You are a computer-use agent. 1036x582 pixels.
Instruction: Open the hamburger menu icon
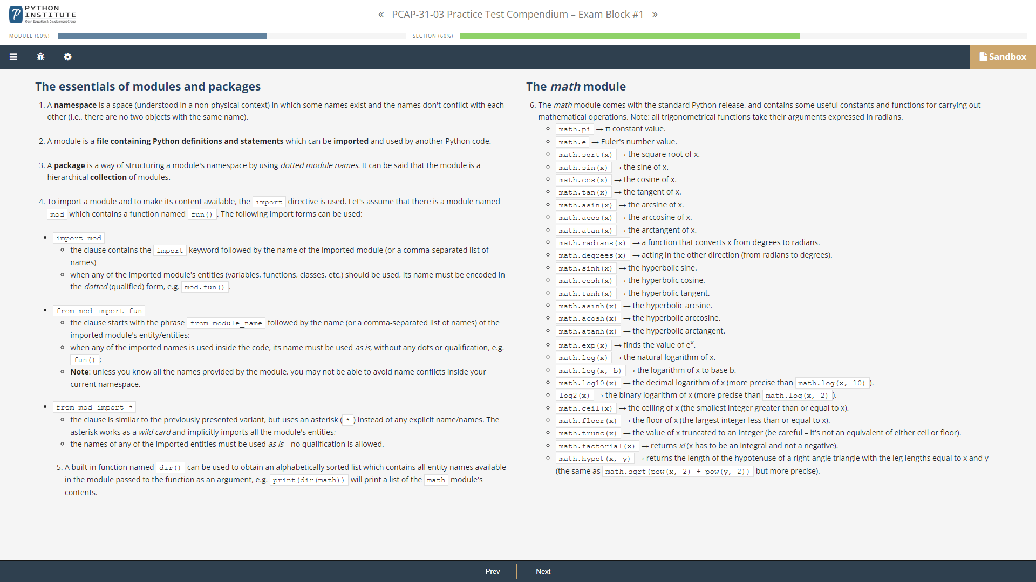(13, 57)
